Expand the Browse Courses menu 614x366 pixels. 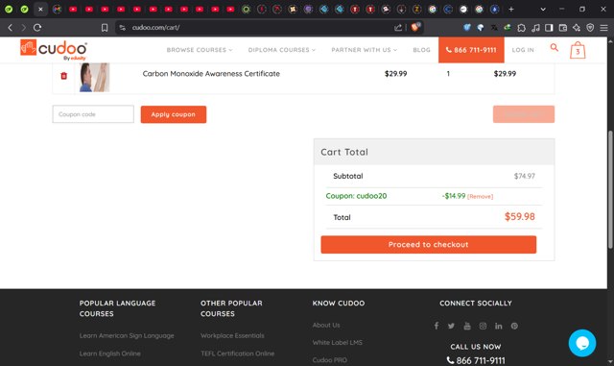click(x=200, y=50)
